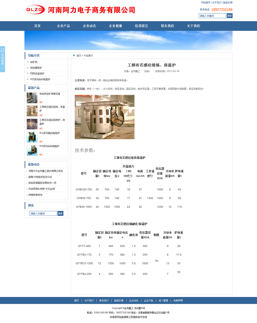
Task: Click the breadcrumb home bullet icon
Action: pos(74,56)
